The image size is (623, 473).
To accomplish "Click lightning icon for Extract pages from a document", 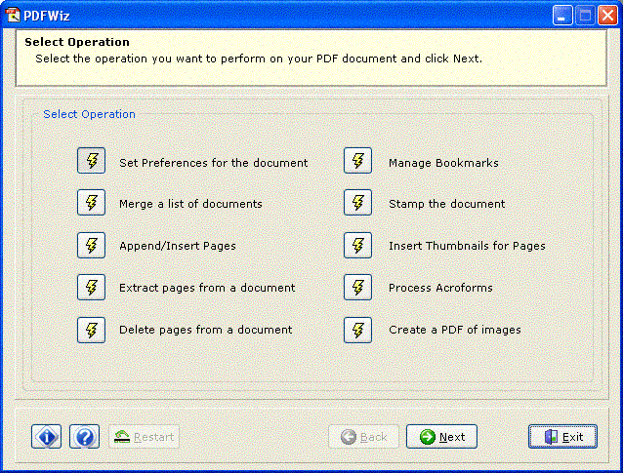I will [92, 287].
